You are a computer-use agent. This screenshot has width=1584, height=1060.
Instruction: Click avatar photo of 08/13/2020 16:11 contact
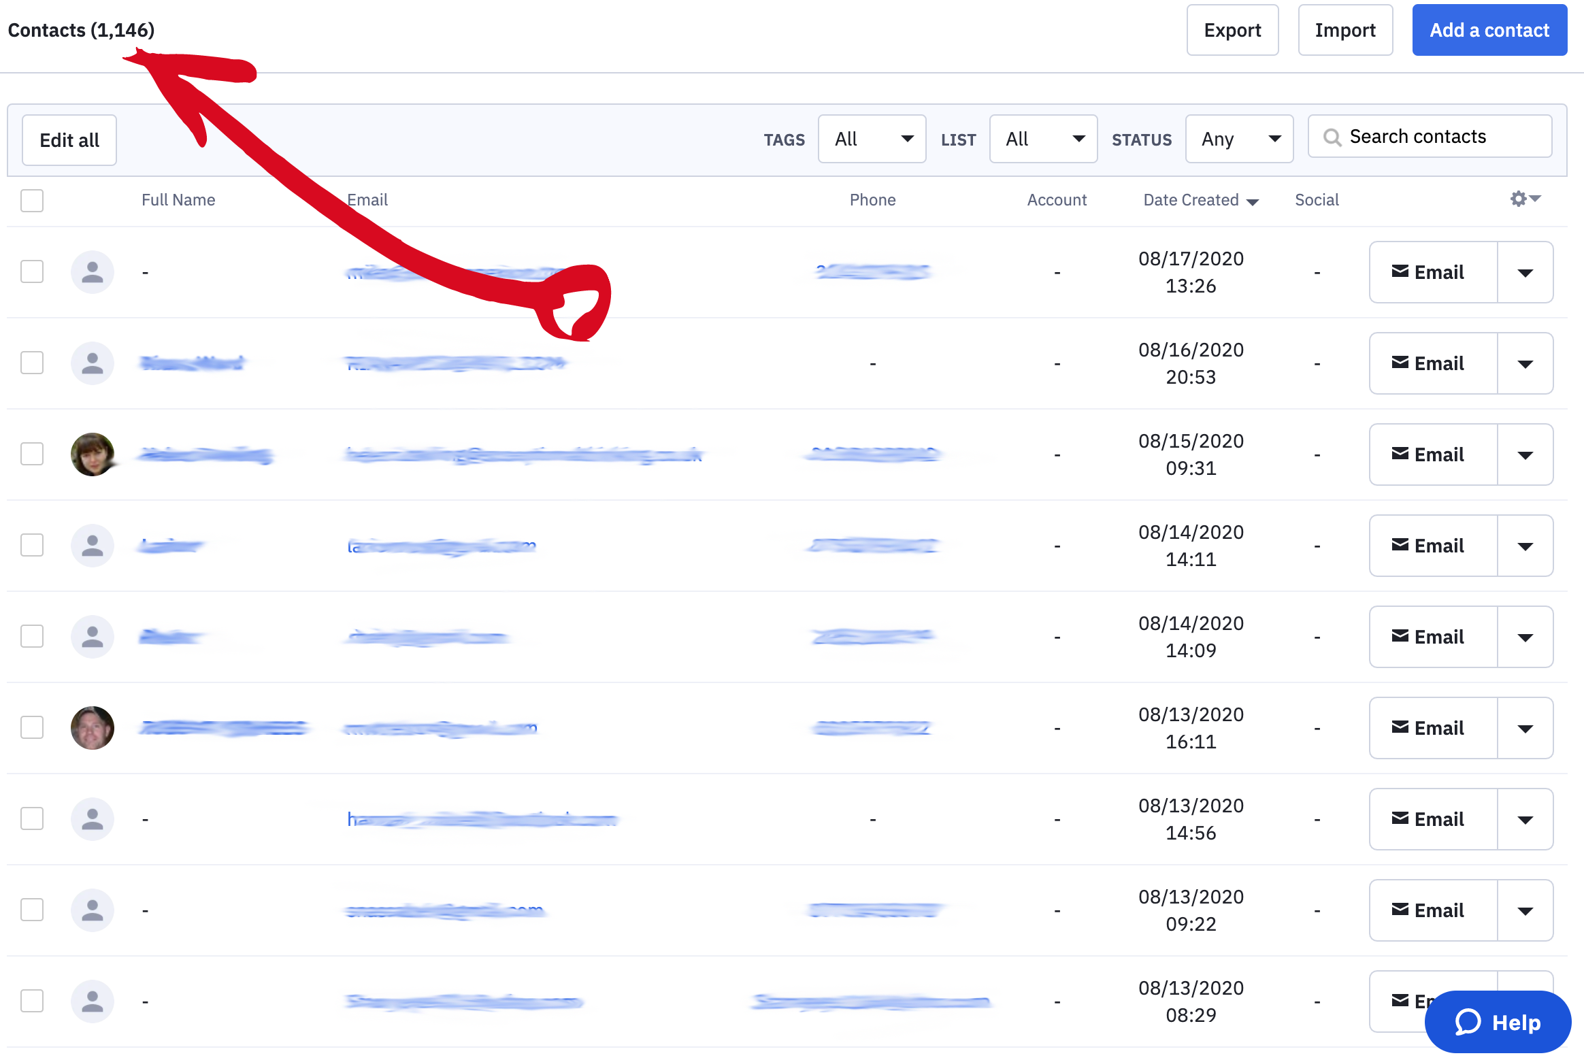pyautogui.click(x=93, y=728)
